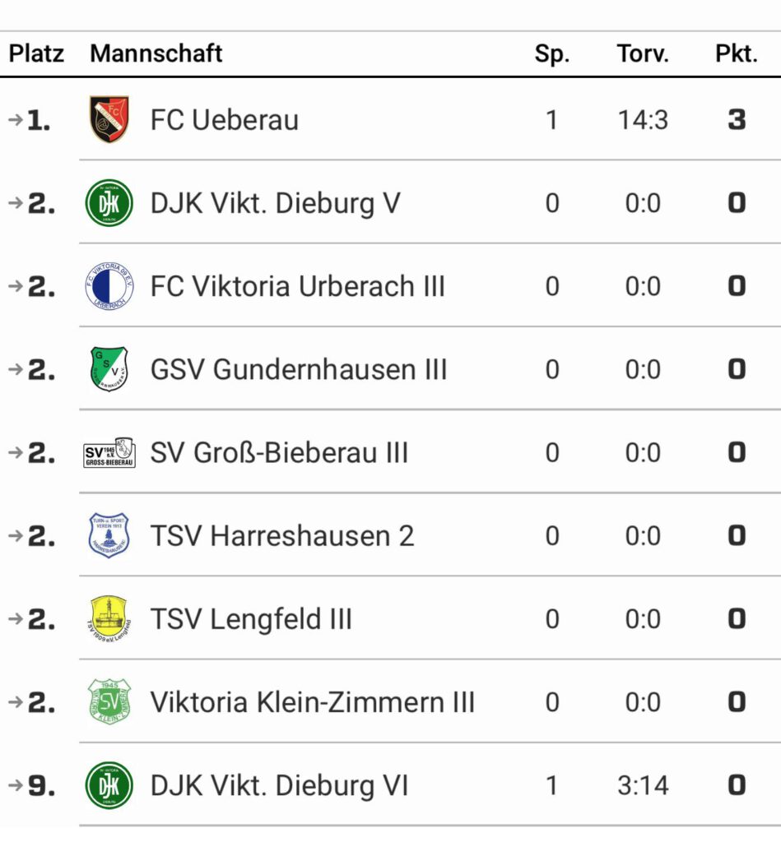Viewport: 781px width, 842px height.
Task: Click the 14:3 goal ratio for FC Ueberau
Action: tap(643, 120)
